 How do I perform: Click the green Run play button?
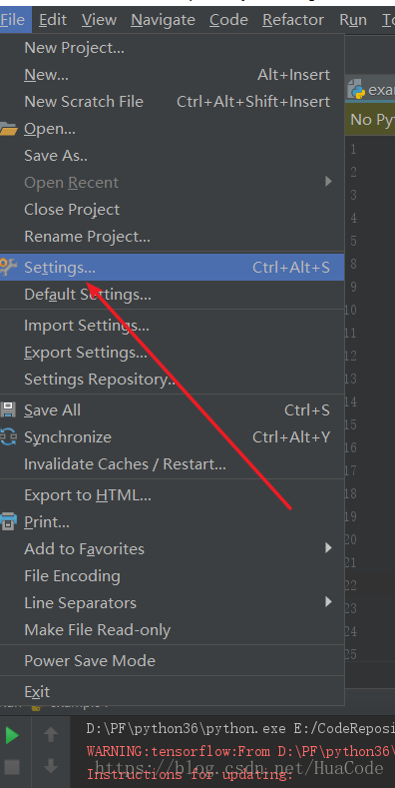point(12,735)
